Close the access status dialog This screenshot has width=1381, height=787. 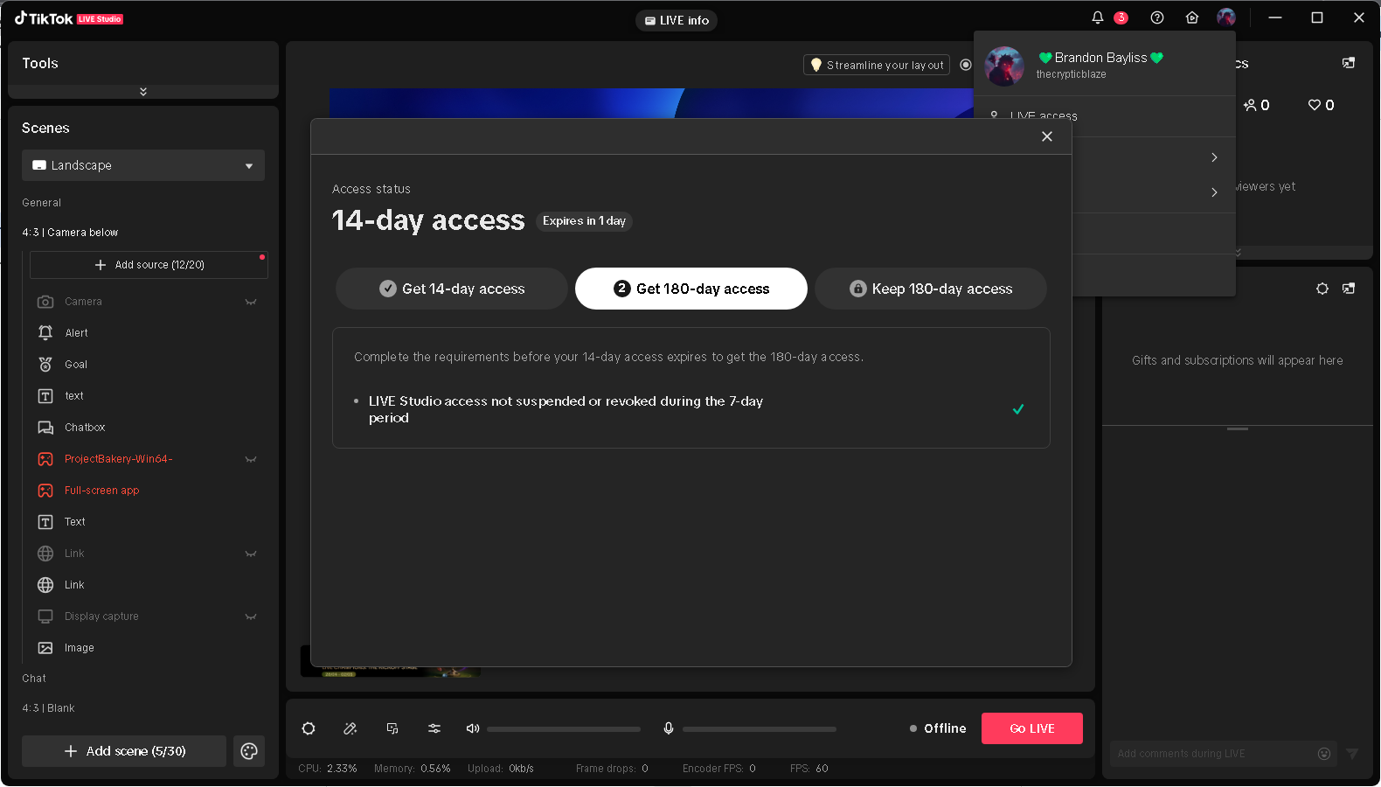coord(1047,136)
